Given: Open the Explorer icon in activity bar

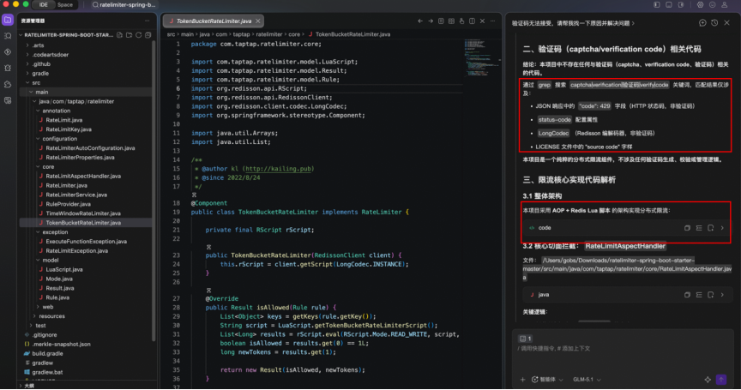Looking at the screenshot, I should coord(8,20).
